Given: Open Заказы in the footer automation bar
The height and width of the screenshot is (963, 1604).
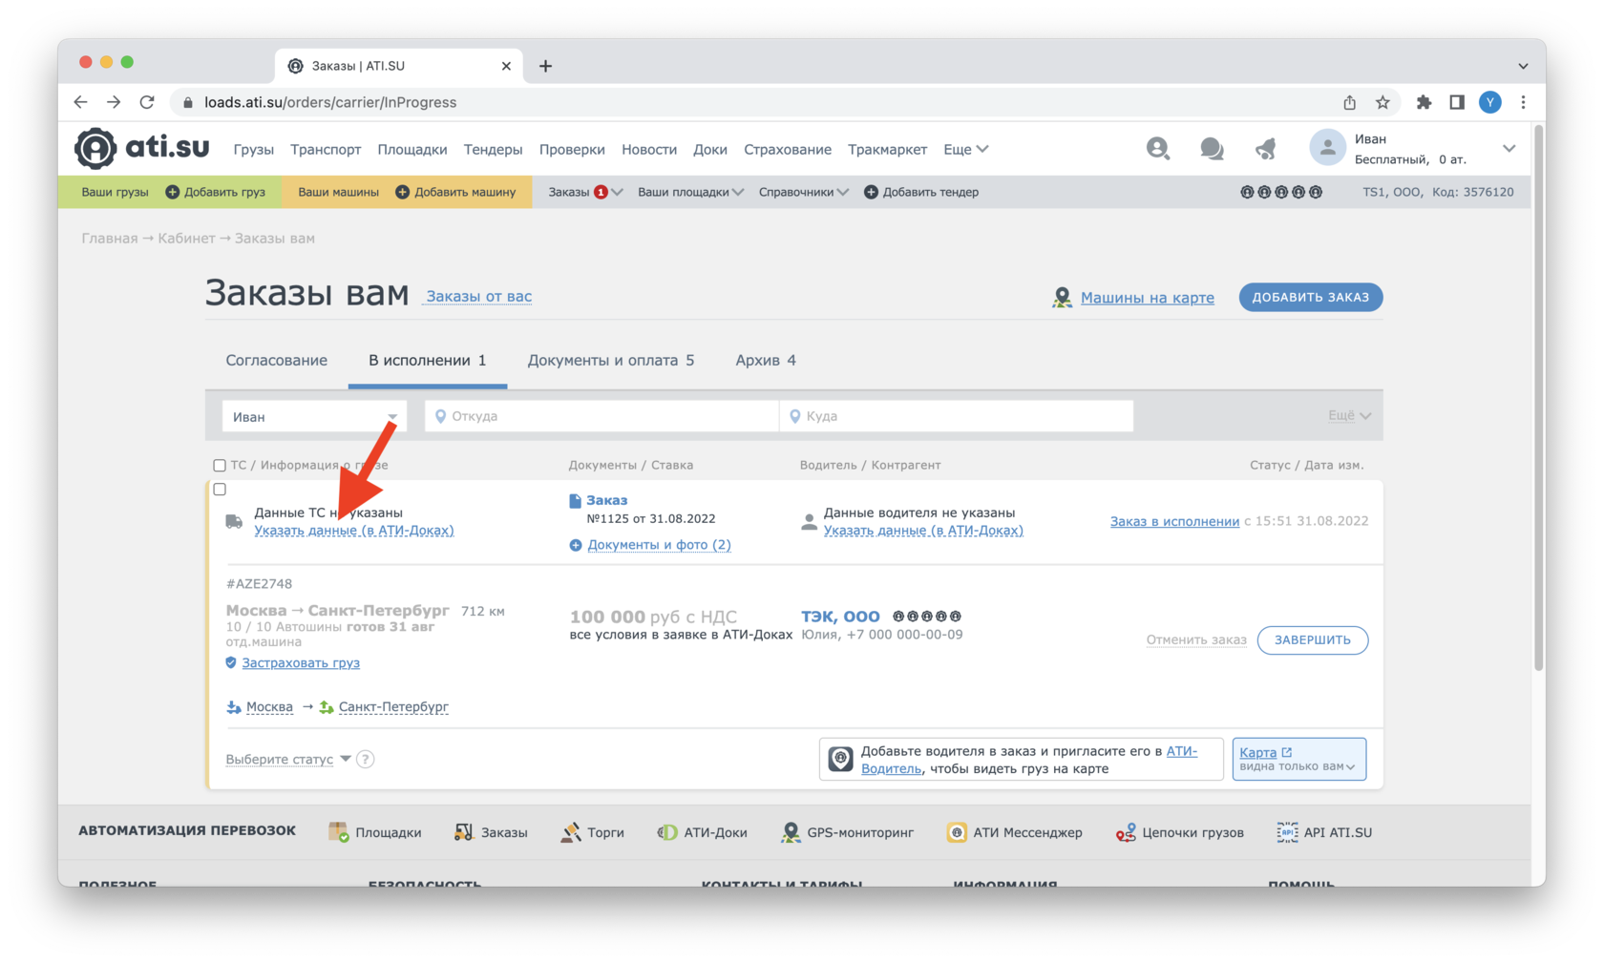Looking at the screenshot, I should point(491,832).
